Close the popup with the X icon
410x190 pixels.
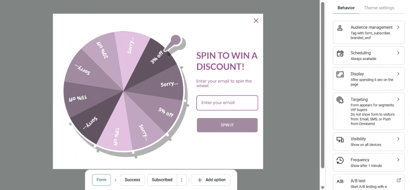[256, 21]
